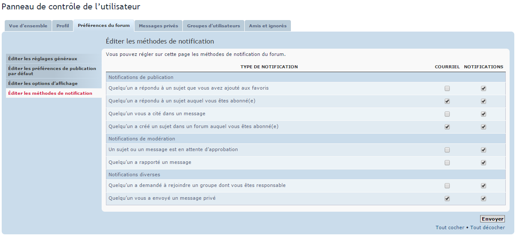Enable Courriel for posts awaiting approval
The width and height of the screenshot is (519, 242).
tap(447, 150)
